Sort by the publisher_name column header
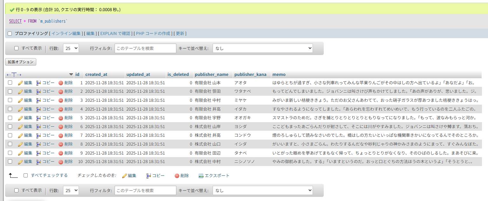 pos(211,74)
